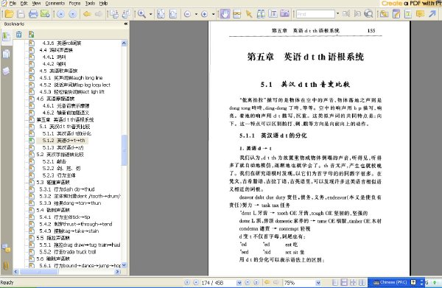This screenshot has height=288, width=442.
Task: Select the blue Arrow drawing tool
Action: pos(432,14)
